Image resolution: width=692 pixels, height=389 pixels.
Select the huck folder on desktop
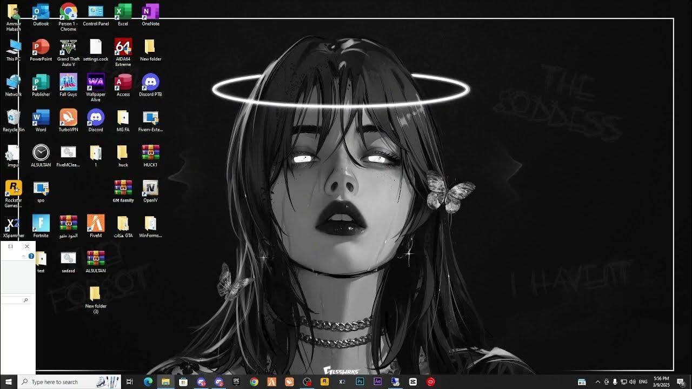[123, 156]
